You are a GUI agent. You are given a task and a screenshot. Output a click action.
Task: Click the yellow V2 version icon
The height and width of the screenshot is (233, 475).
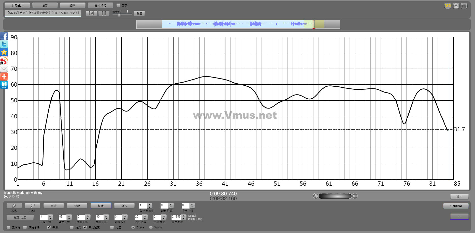[448, 6]
